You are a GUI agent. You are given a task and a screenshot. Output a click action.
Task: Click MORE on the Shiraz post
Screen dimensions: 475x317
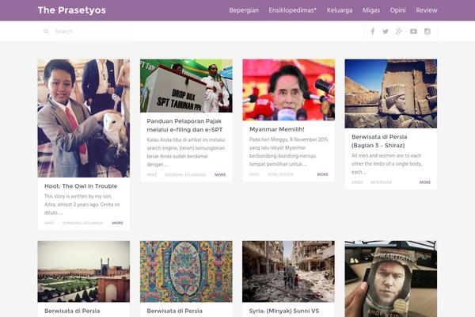(425, 182)
